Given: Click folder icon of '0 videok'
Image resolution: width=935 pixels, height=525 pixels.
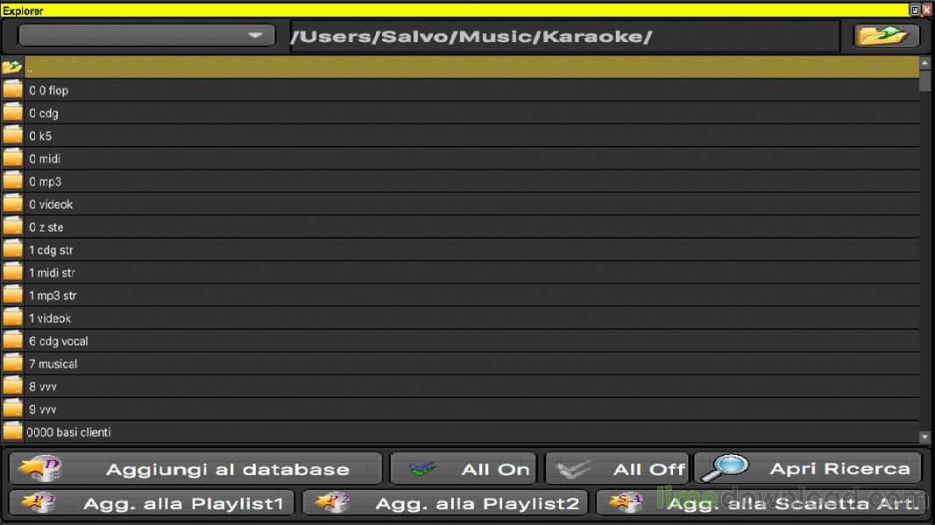Looking at the screenshot, I should point(12,204).
